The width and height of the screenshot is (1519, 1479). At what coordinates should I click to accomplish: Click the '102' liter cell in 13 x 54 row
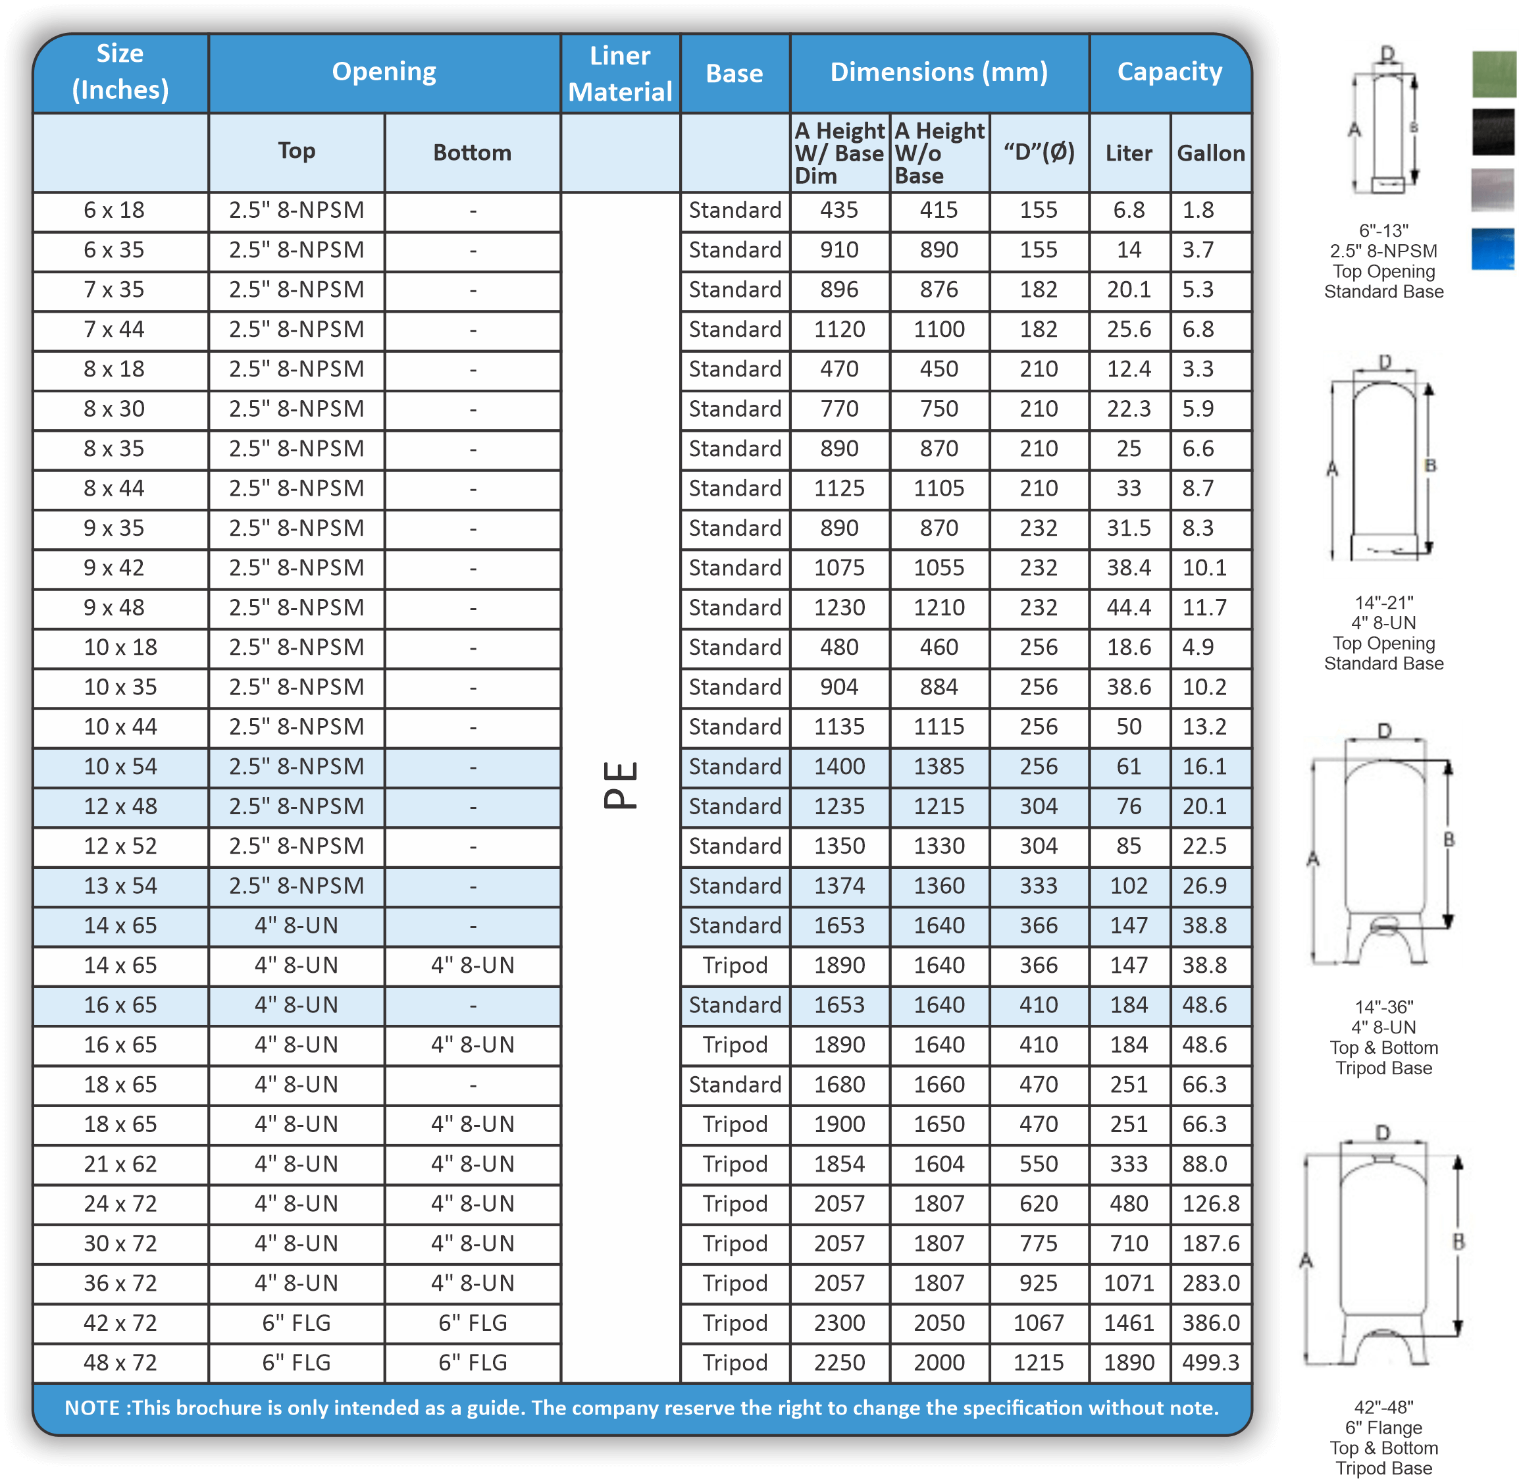[1129, 887]
